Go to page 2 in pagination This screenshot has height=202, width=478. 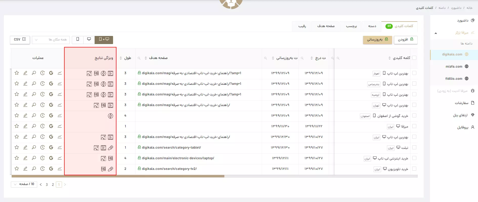53,185
